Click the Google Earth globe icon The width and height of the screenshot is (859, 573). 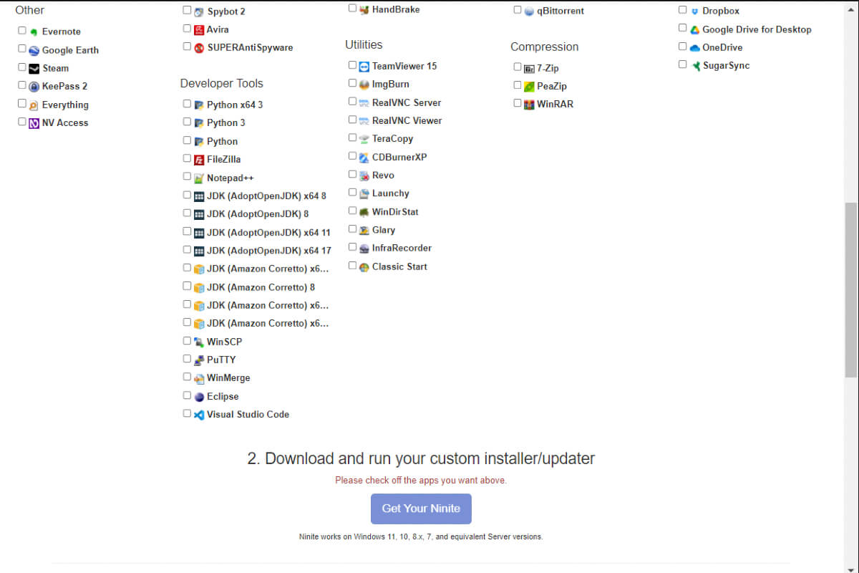[34, 51]
